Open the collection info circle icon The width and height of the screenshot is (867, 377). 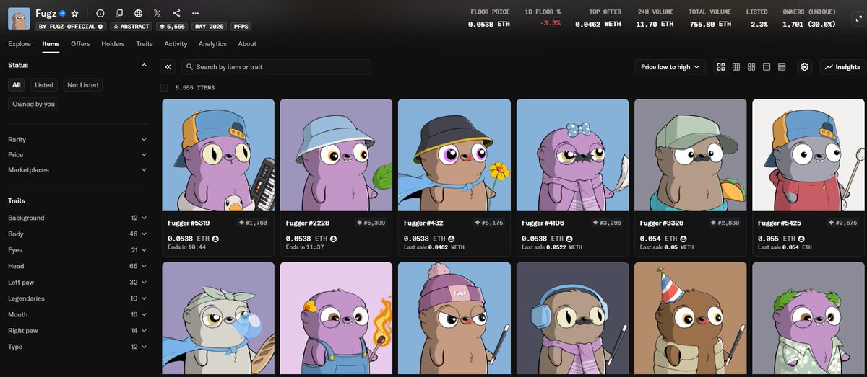100,13
